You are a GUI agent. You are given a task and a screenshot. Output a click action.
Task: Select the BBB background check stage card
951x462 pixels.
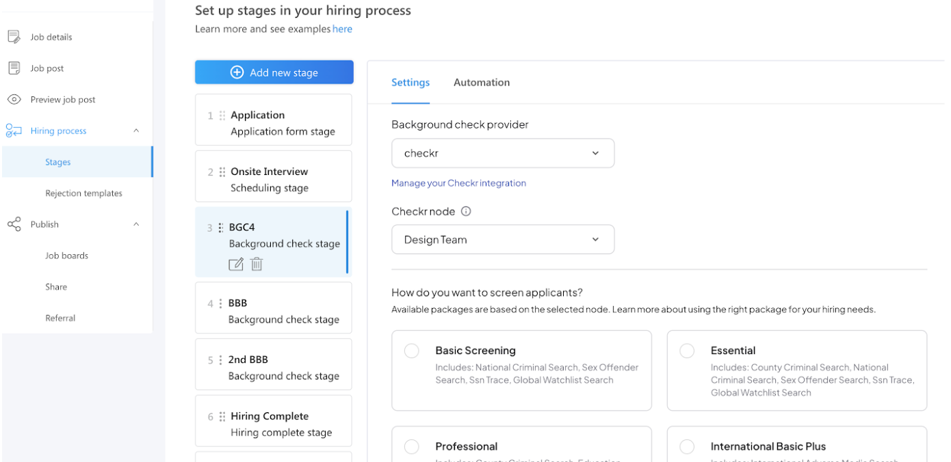point(274,308)
